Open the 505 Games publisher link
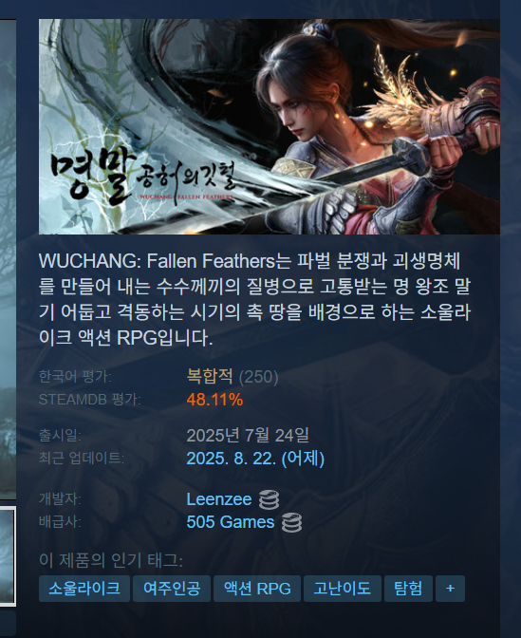Screen dimensions: 521x638 coord(231,522)
